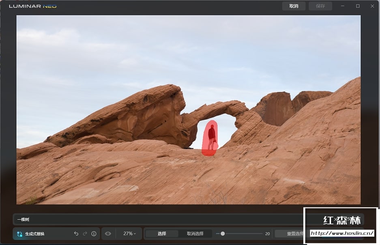Switch to the 选择 (Select) mode
The image size is (380, 245).
pyautogui.click(x=162, y=234)
